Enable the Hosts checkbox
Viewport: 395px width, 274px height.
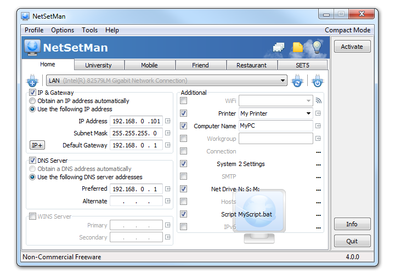[184, 201]
